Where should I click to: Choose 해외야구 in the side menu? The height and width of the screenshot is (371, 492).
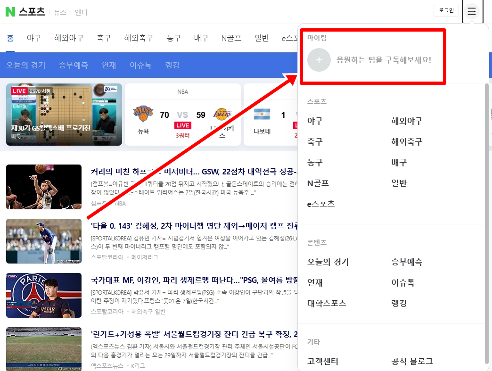pyautogui.click(x=407, y=121)
